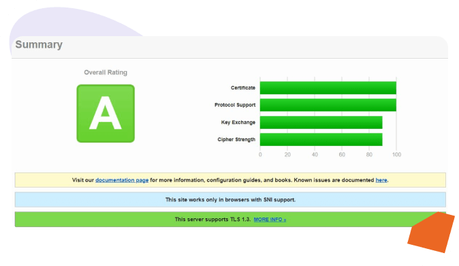Image resolution: width=459 pixels, height=266 pixels.
Task: Click the Overall Rating label
Action: (x=106, y=72)
